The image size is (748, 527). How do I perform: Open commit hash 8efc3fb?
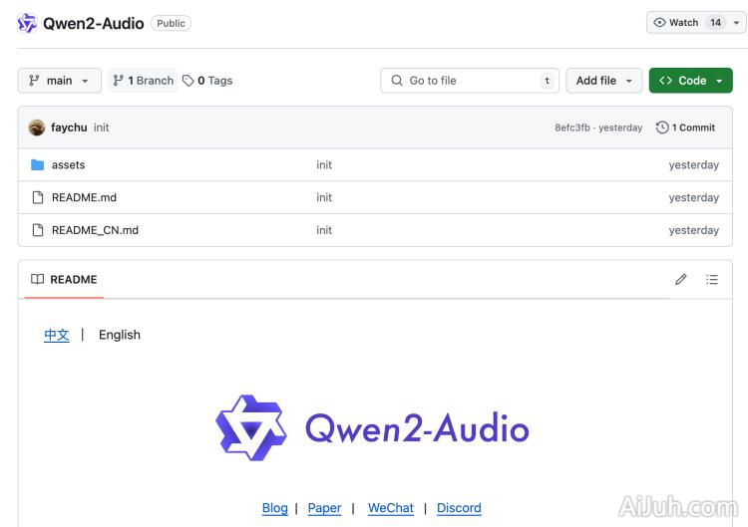point(572,128)
